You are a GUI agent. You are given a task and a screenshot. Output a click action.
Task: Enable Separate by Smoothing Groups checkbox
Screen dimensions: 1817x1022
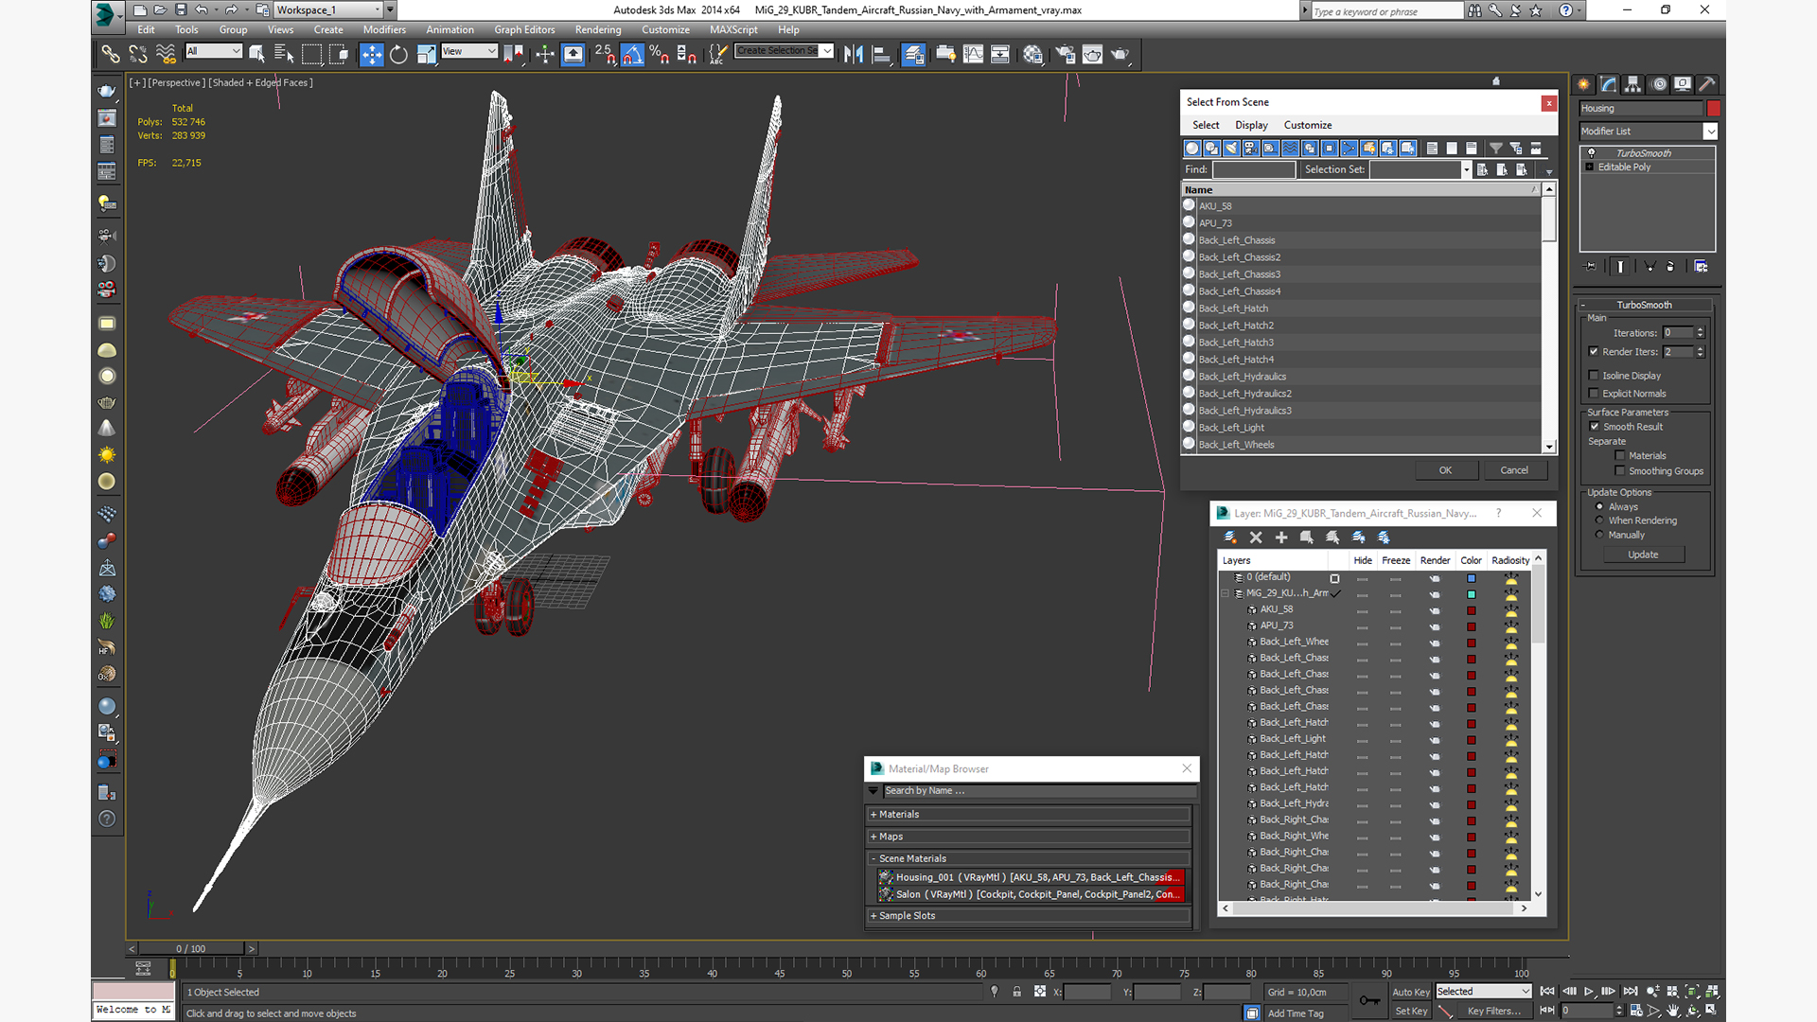coord(1620,471)
